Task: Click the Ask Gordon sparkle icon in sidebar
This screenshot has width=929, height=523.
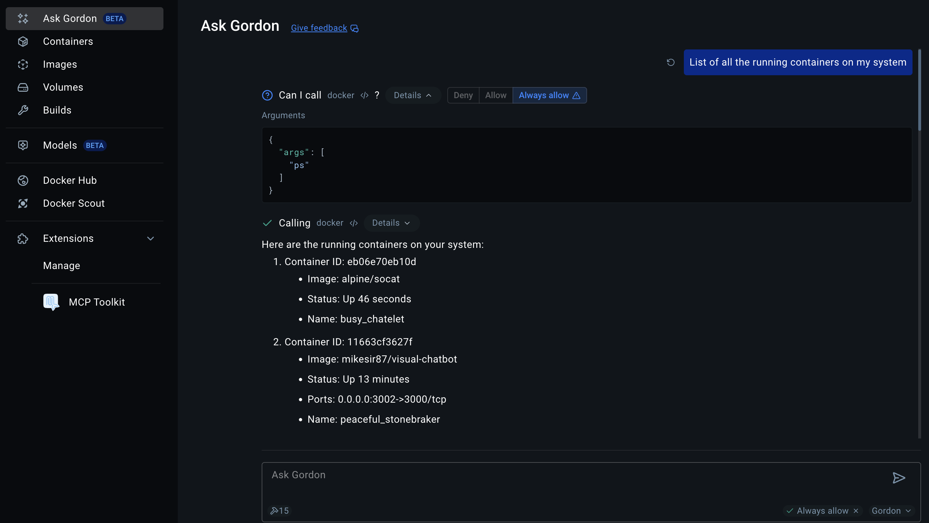Action: point(23,18)
